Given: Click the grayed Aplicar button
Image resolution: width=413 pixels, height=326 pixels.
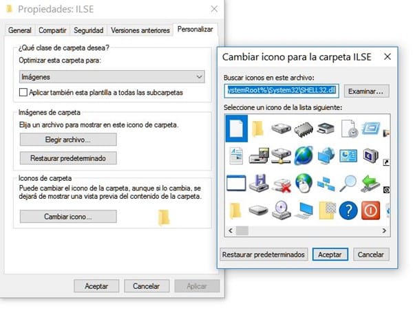Looking at the screenshot, I should click(x=197, y=286).
